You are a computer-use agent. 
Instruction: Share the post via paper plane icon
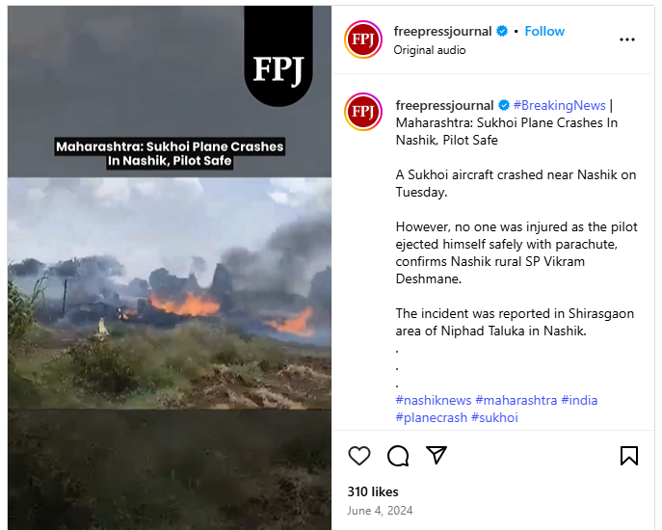[437, 455]
